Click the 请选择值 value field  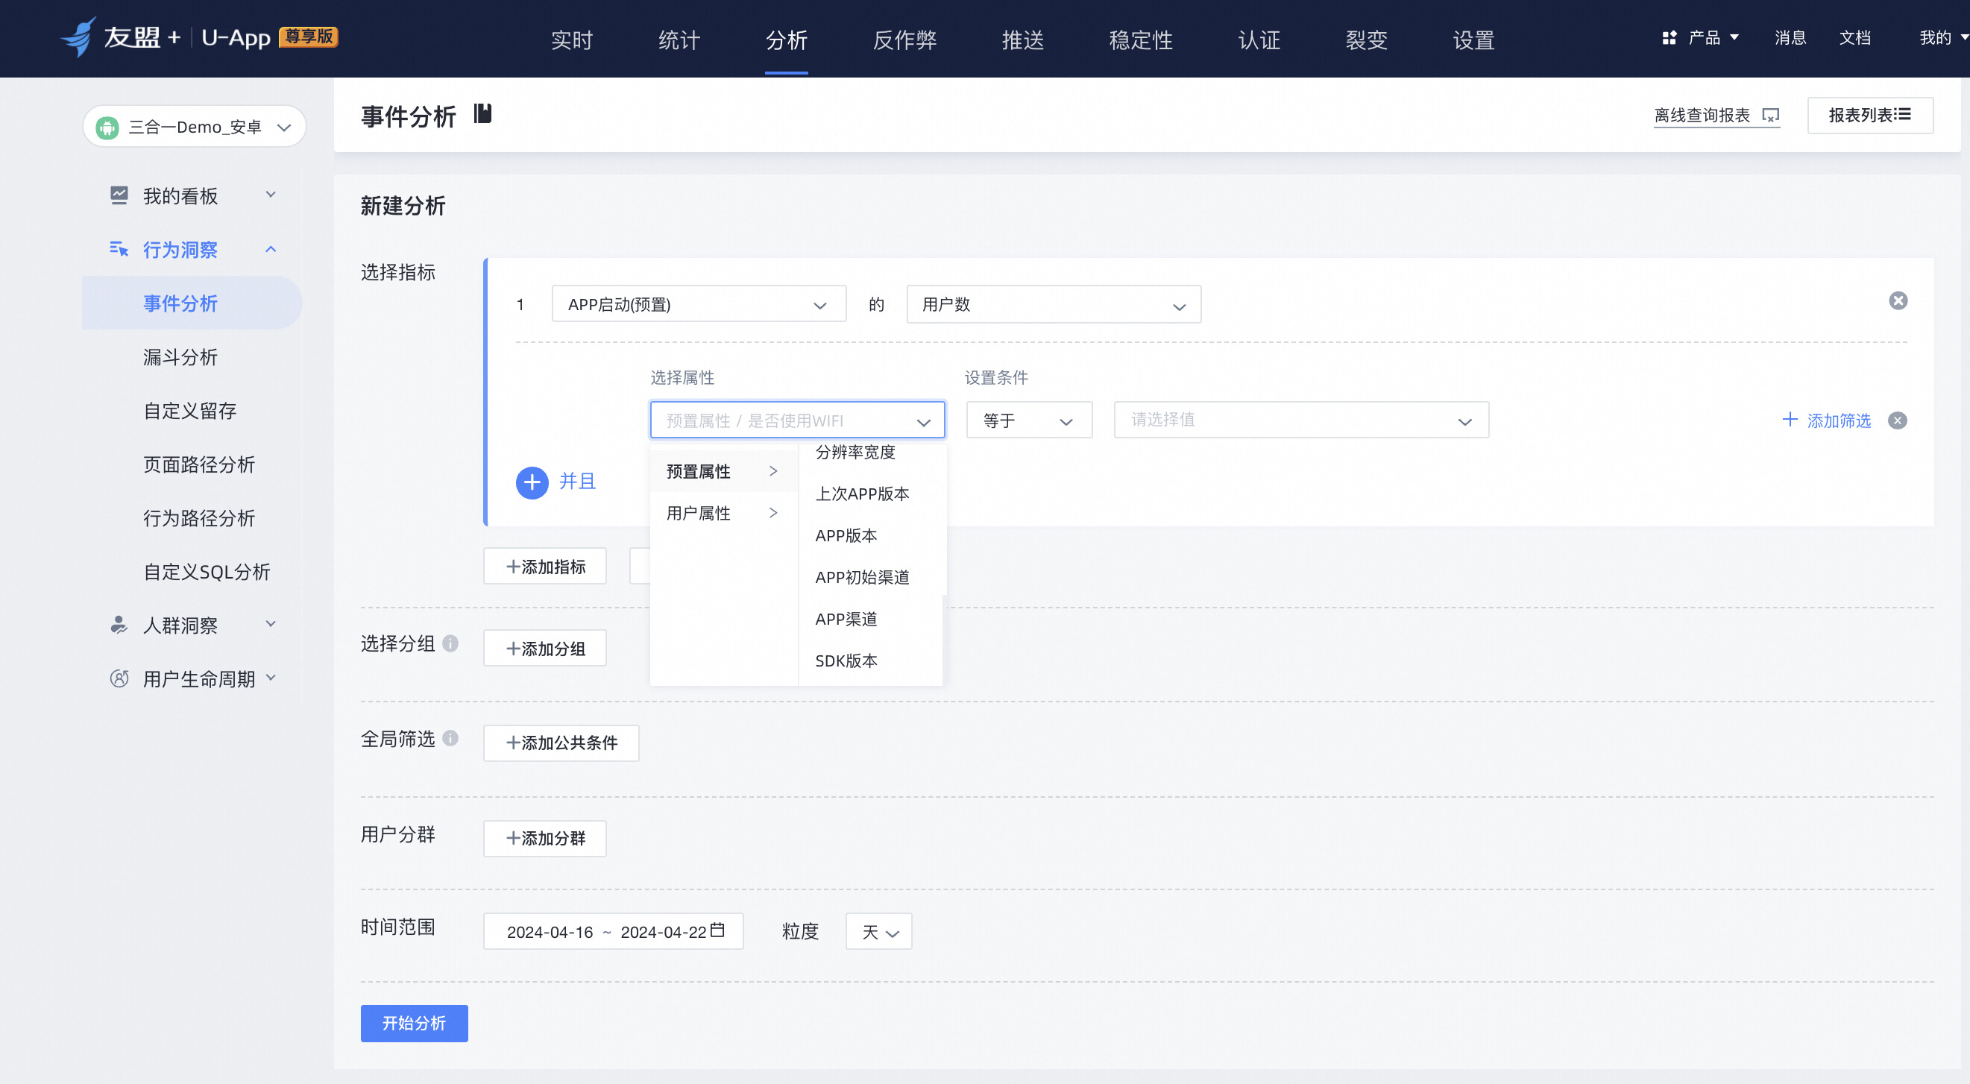(x=1300, y=420)
